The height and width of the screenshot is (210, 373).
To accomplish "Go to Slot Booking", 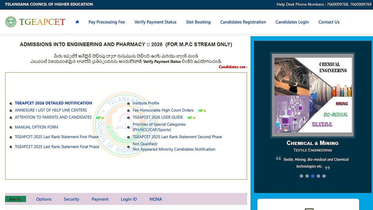I will [x=198, y=22].
